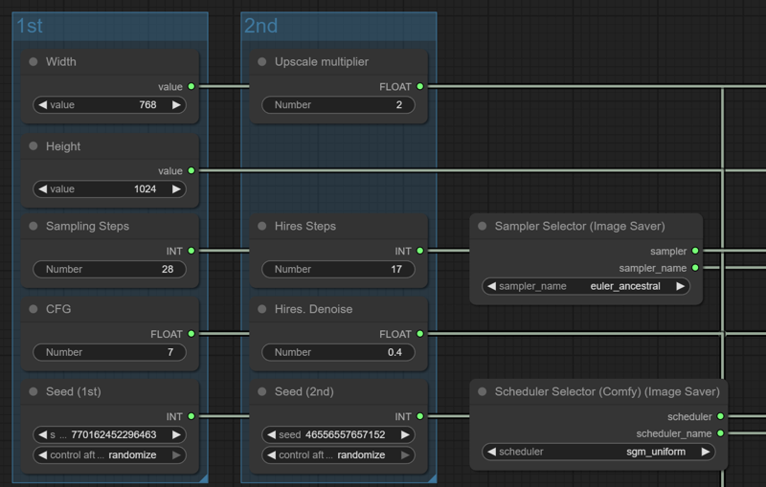Edit CFG Number field showing 7
This screenshot has height=487, width=766.
[x=109, y=352]
